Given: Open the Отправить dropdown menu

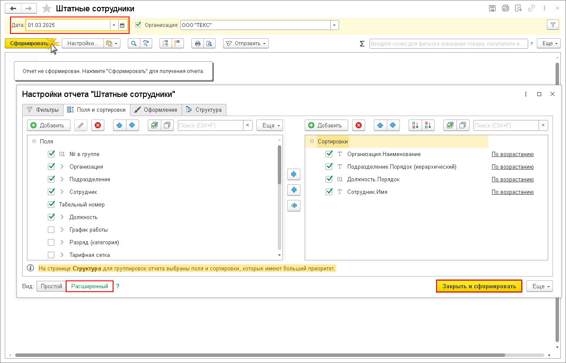Looking at the screenshot, I should (246, 43).
